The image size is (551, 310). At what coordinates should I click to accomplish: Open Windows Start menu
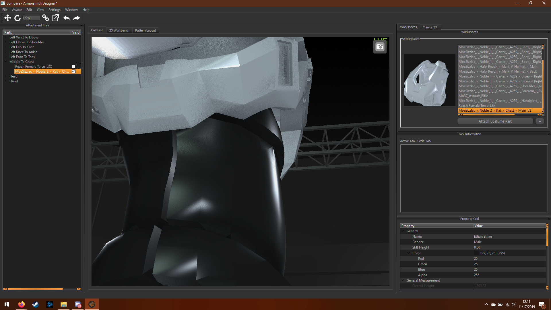click(7, 304)
